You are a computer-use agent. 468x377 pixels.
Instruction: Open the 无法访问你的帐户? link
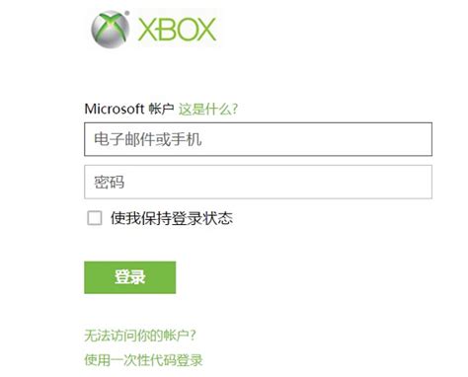[140, 336]
